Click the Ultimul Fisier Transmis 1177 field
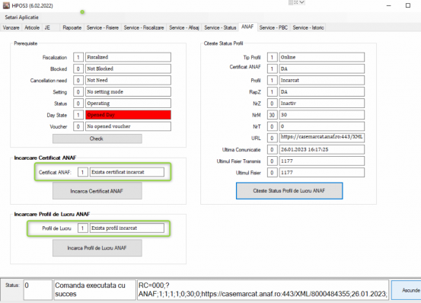 (x=322, y=161)
